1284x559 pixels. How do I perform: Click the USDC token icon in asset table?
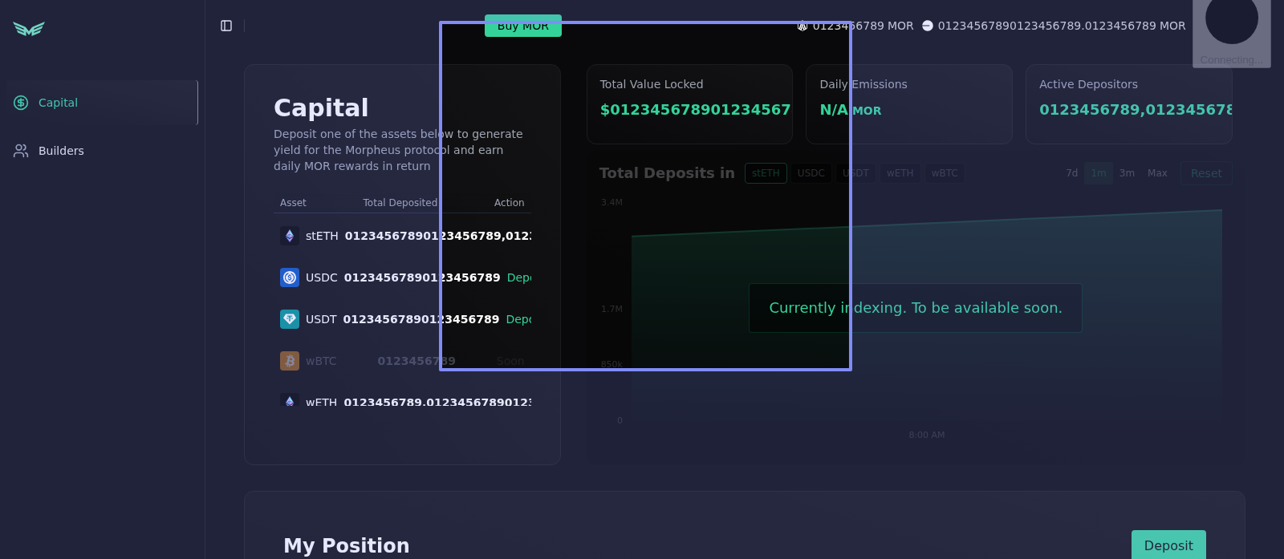click(290, 277)
